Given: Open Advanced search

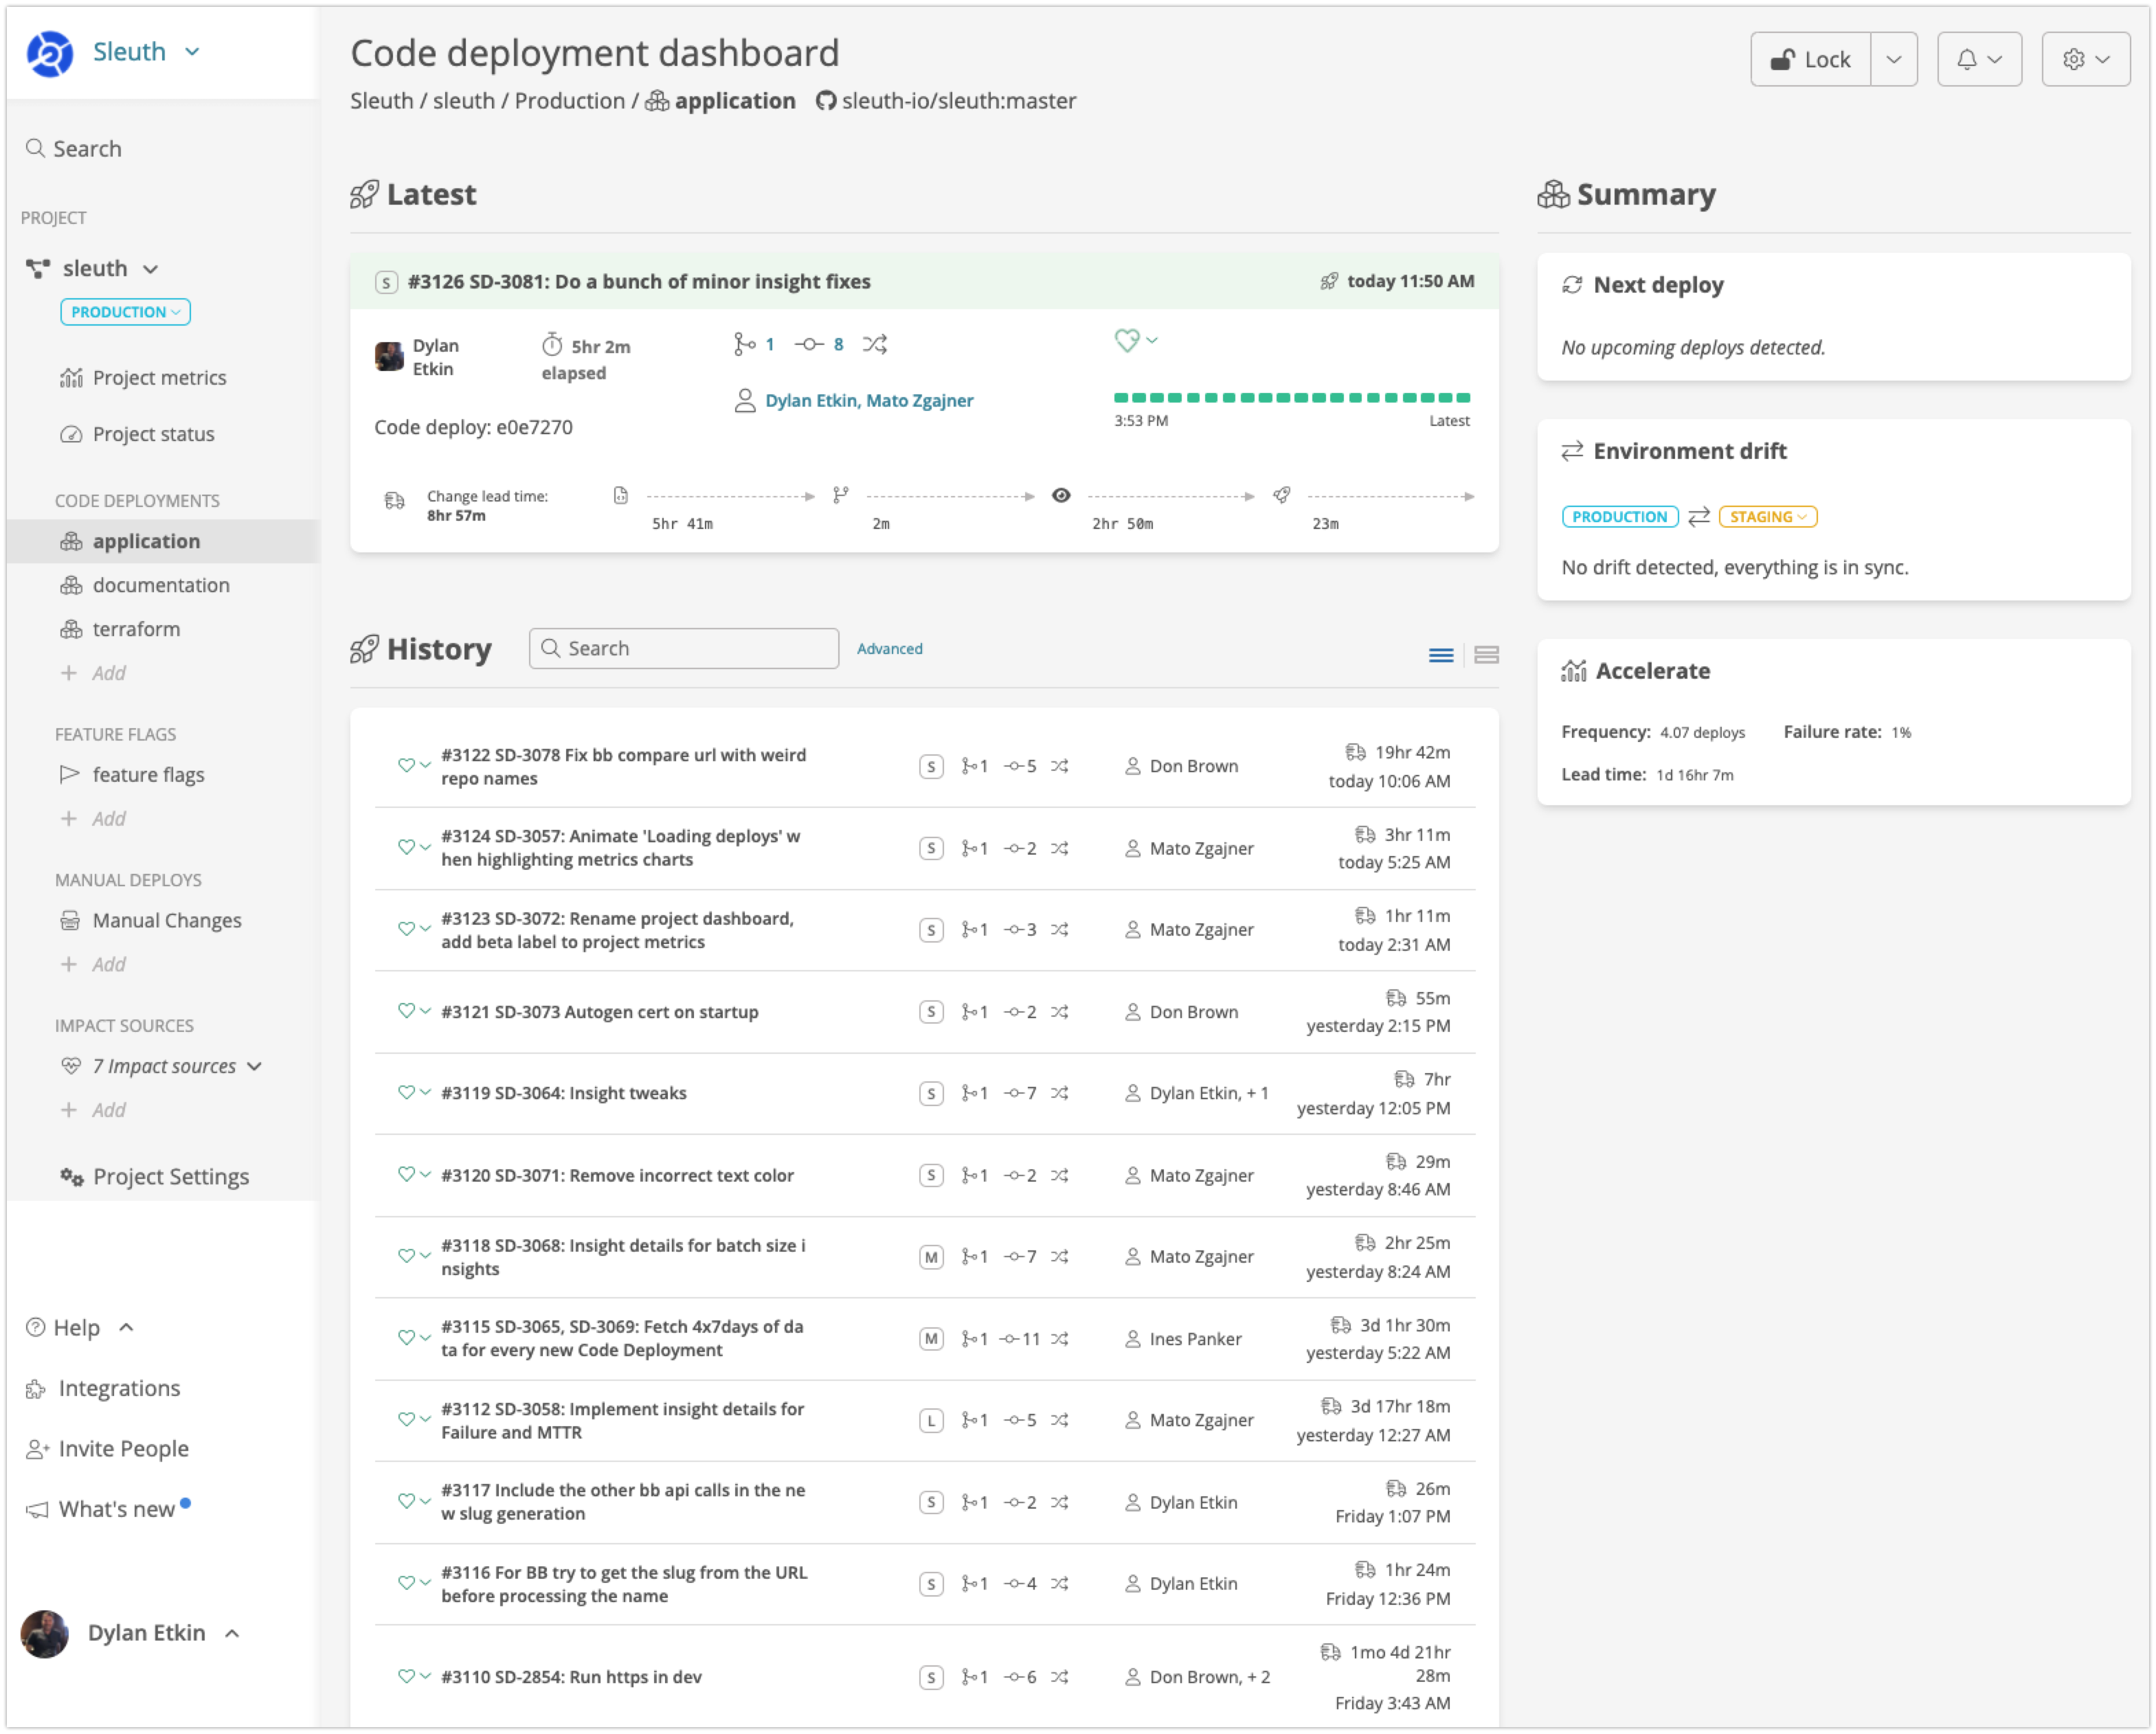Looking at the screenshot, I should click(x=890, y=649).
